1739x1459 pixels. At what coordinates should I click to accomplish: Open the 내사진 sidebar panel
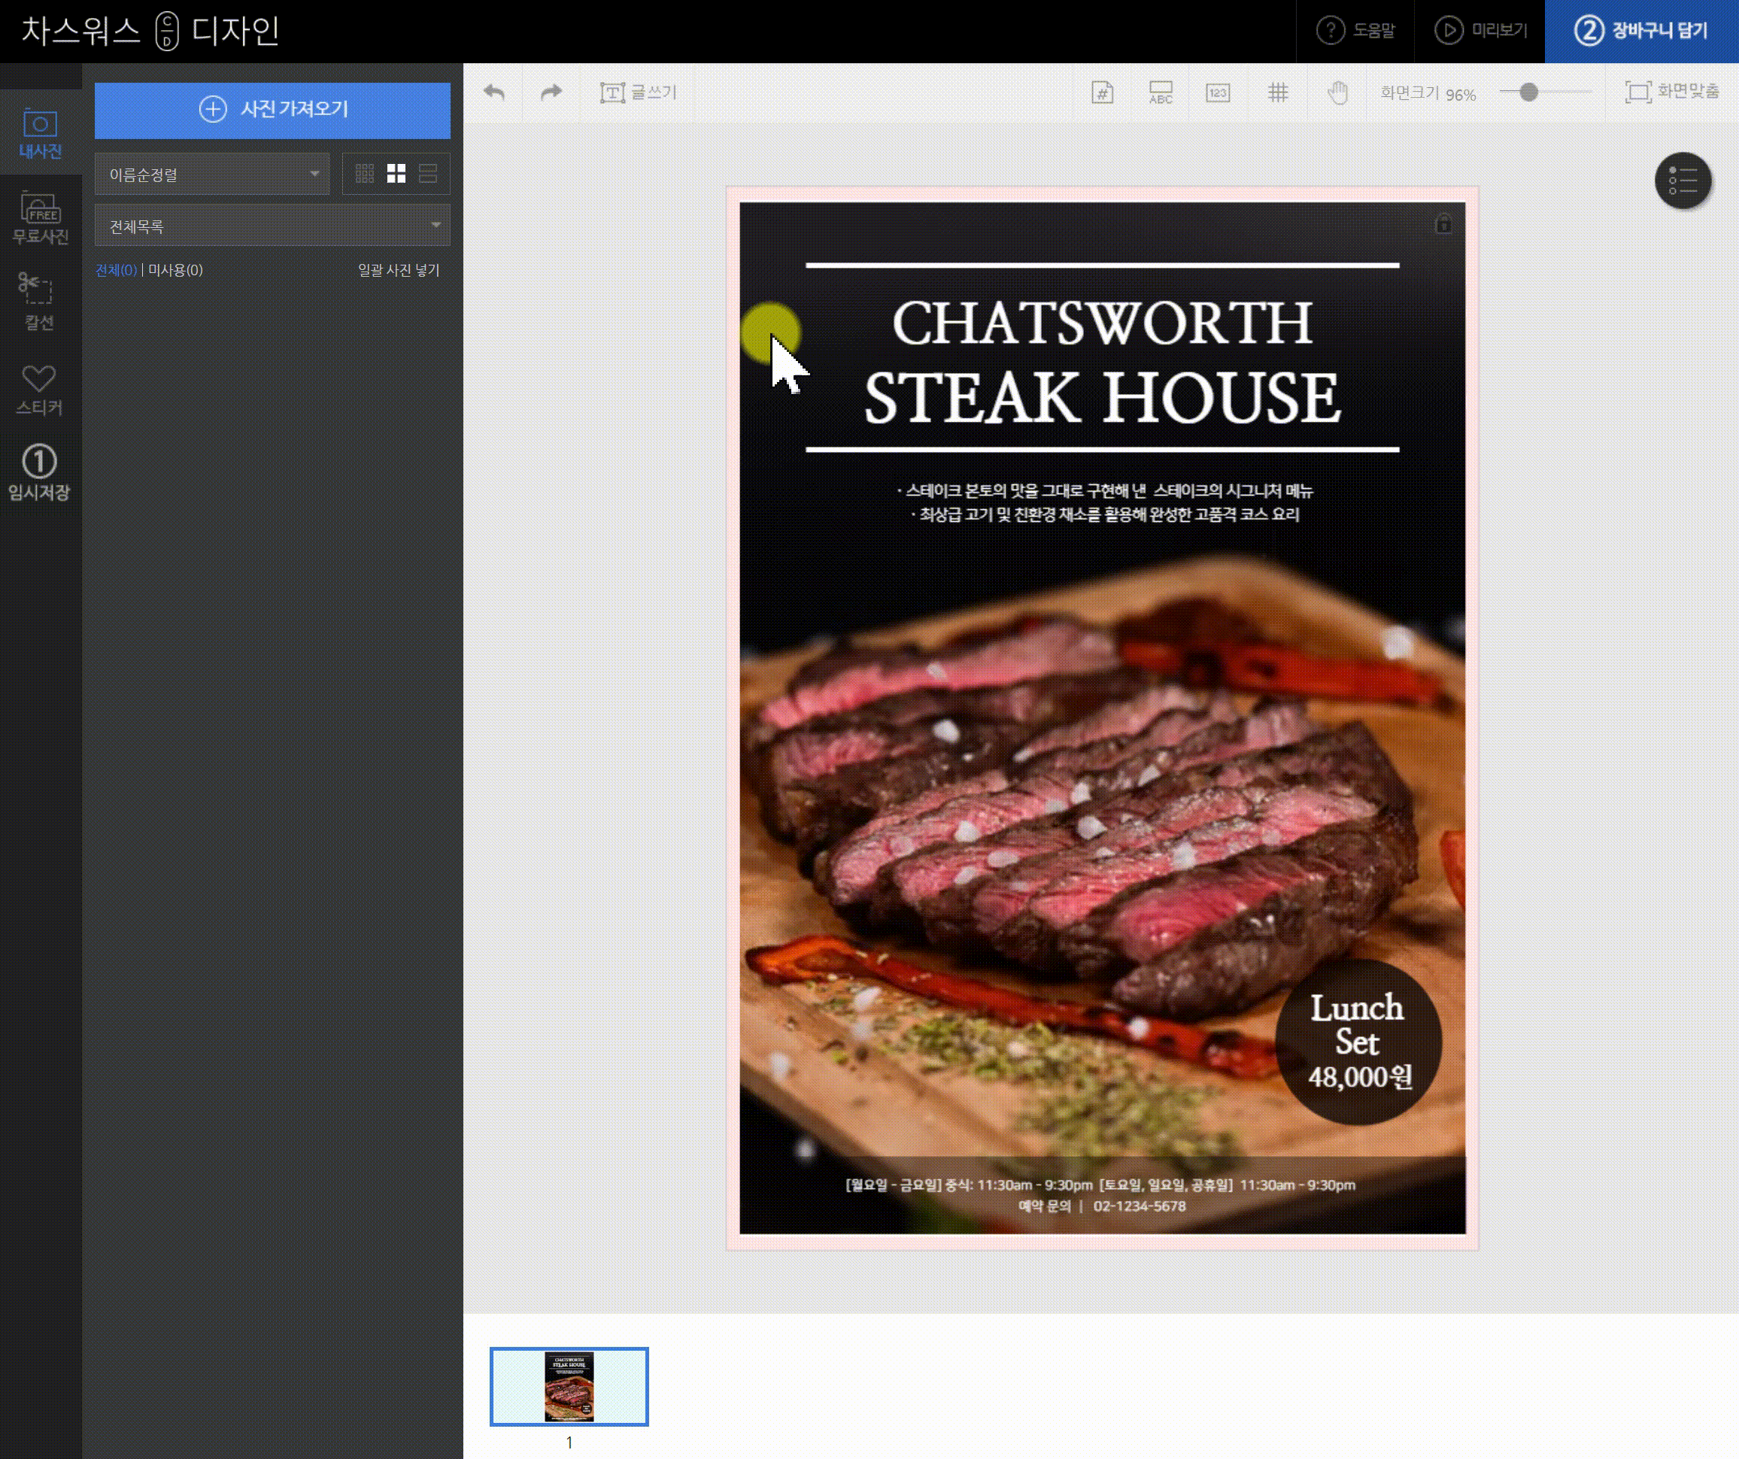coord(40,133)
